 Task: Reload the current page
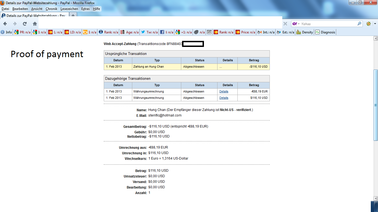25,24
